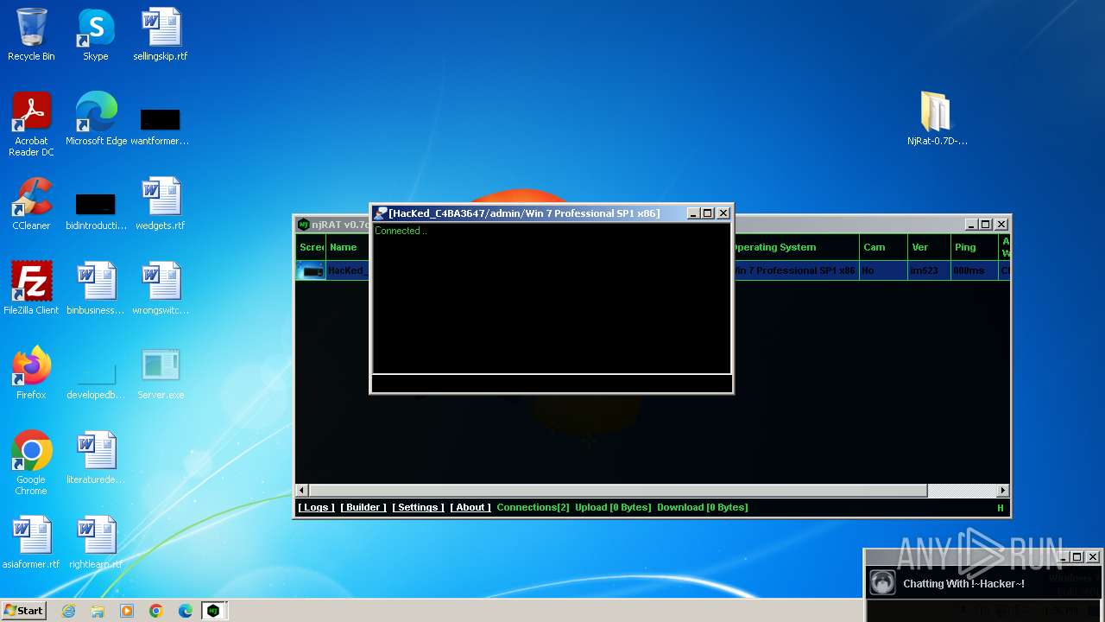Minimize the njRAT main window
Viewport: 1105px width, 622px height.
point(970,225)
